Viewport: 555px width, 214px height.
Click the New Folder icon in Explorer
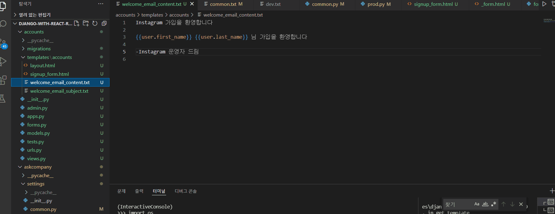[x=86, y=23]
